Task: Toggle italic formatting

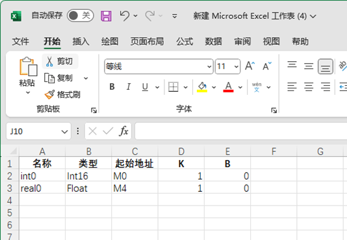Action: pos(129,87)
